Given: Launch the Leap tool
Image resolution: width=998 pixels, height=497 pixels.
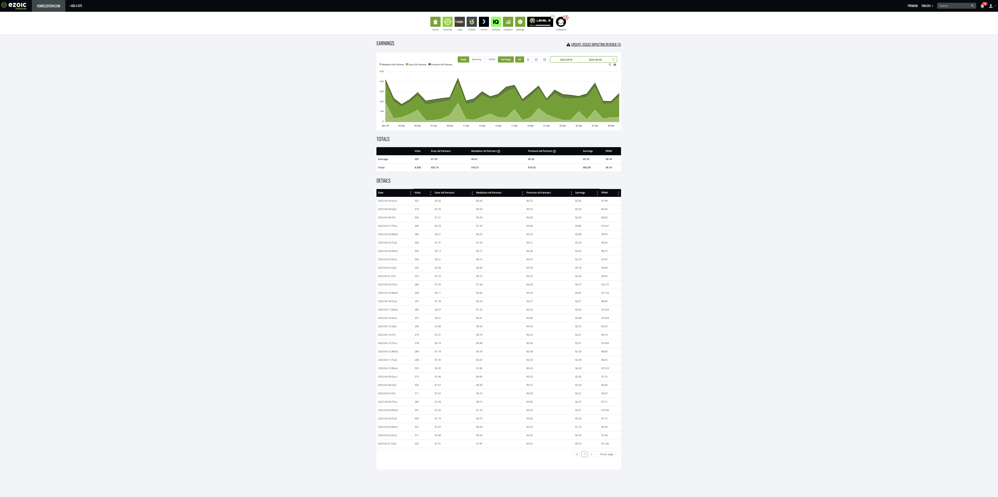Looking at the screenshot, I should [x=459, y=22].
